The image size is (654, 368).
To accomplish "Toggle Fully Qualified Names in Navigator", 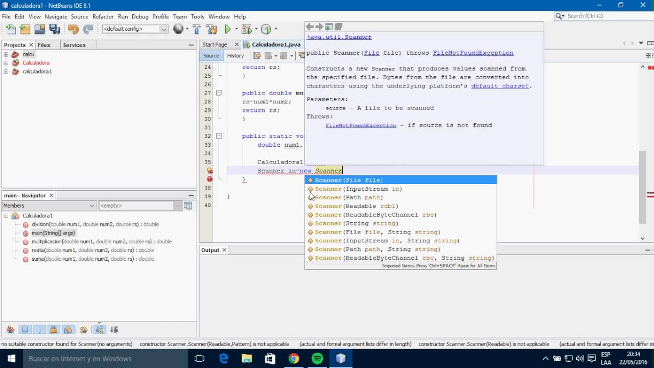I will click(x=84, y=330).
